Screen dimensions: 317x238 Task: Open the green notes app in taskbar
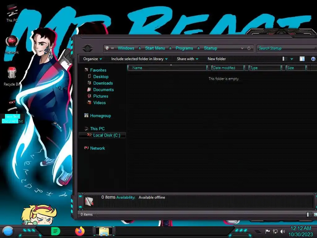point(56,231)
